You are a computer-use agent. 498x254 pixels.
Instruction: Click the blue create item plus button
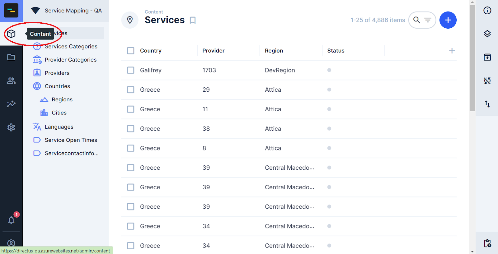[448, 20]
